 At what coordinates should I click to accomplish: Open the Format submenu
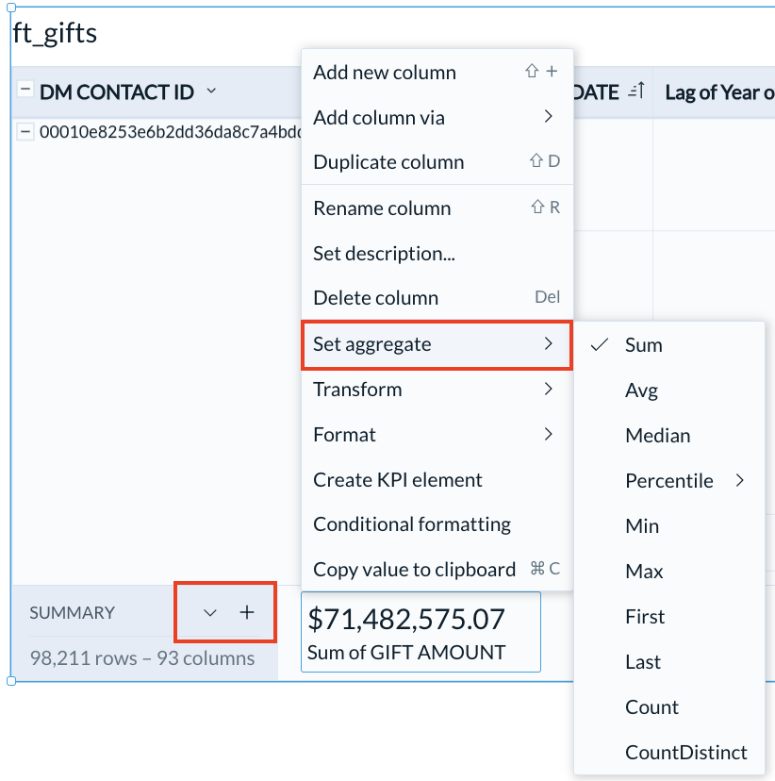(x=437, y=435)
